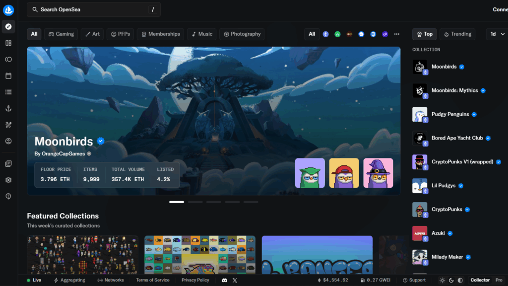Click the X (Twitter) icon in footer

(x=235, y=280)
